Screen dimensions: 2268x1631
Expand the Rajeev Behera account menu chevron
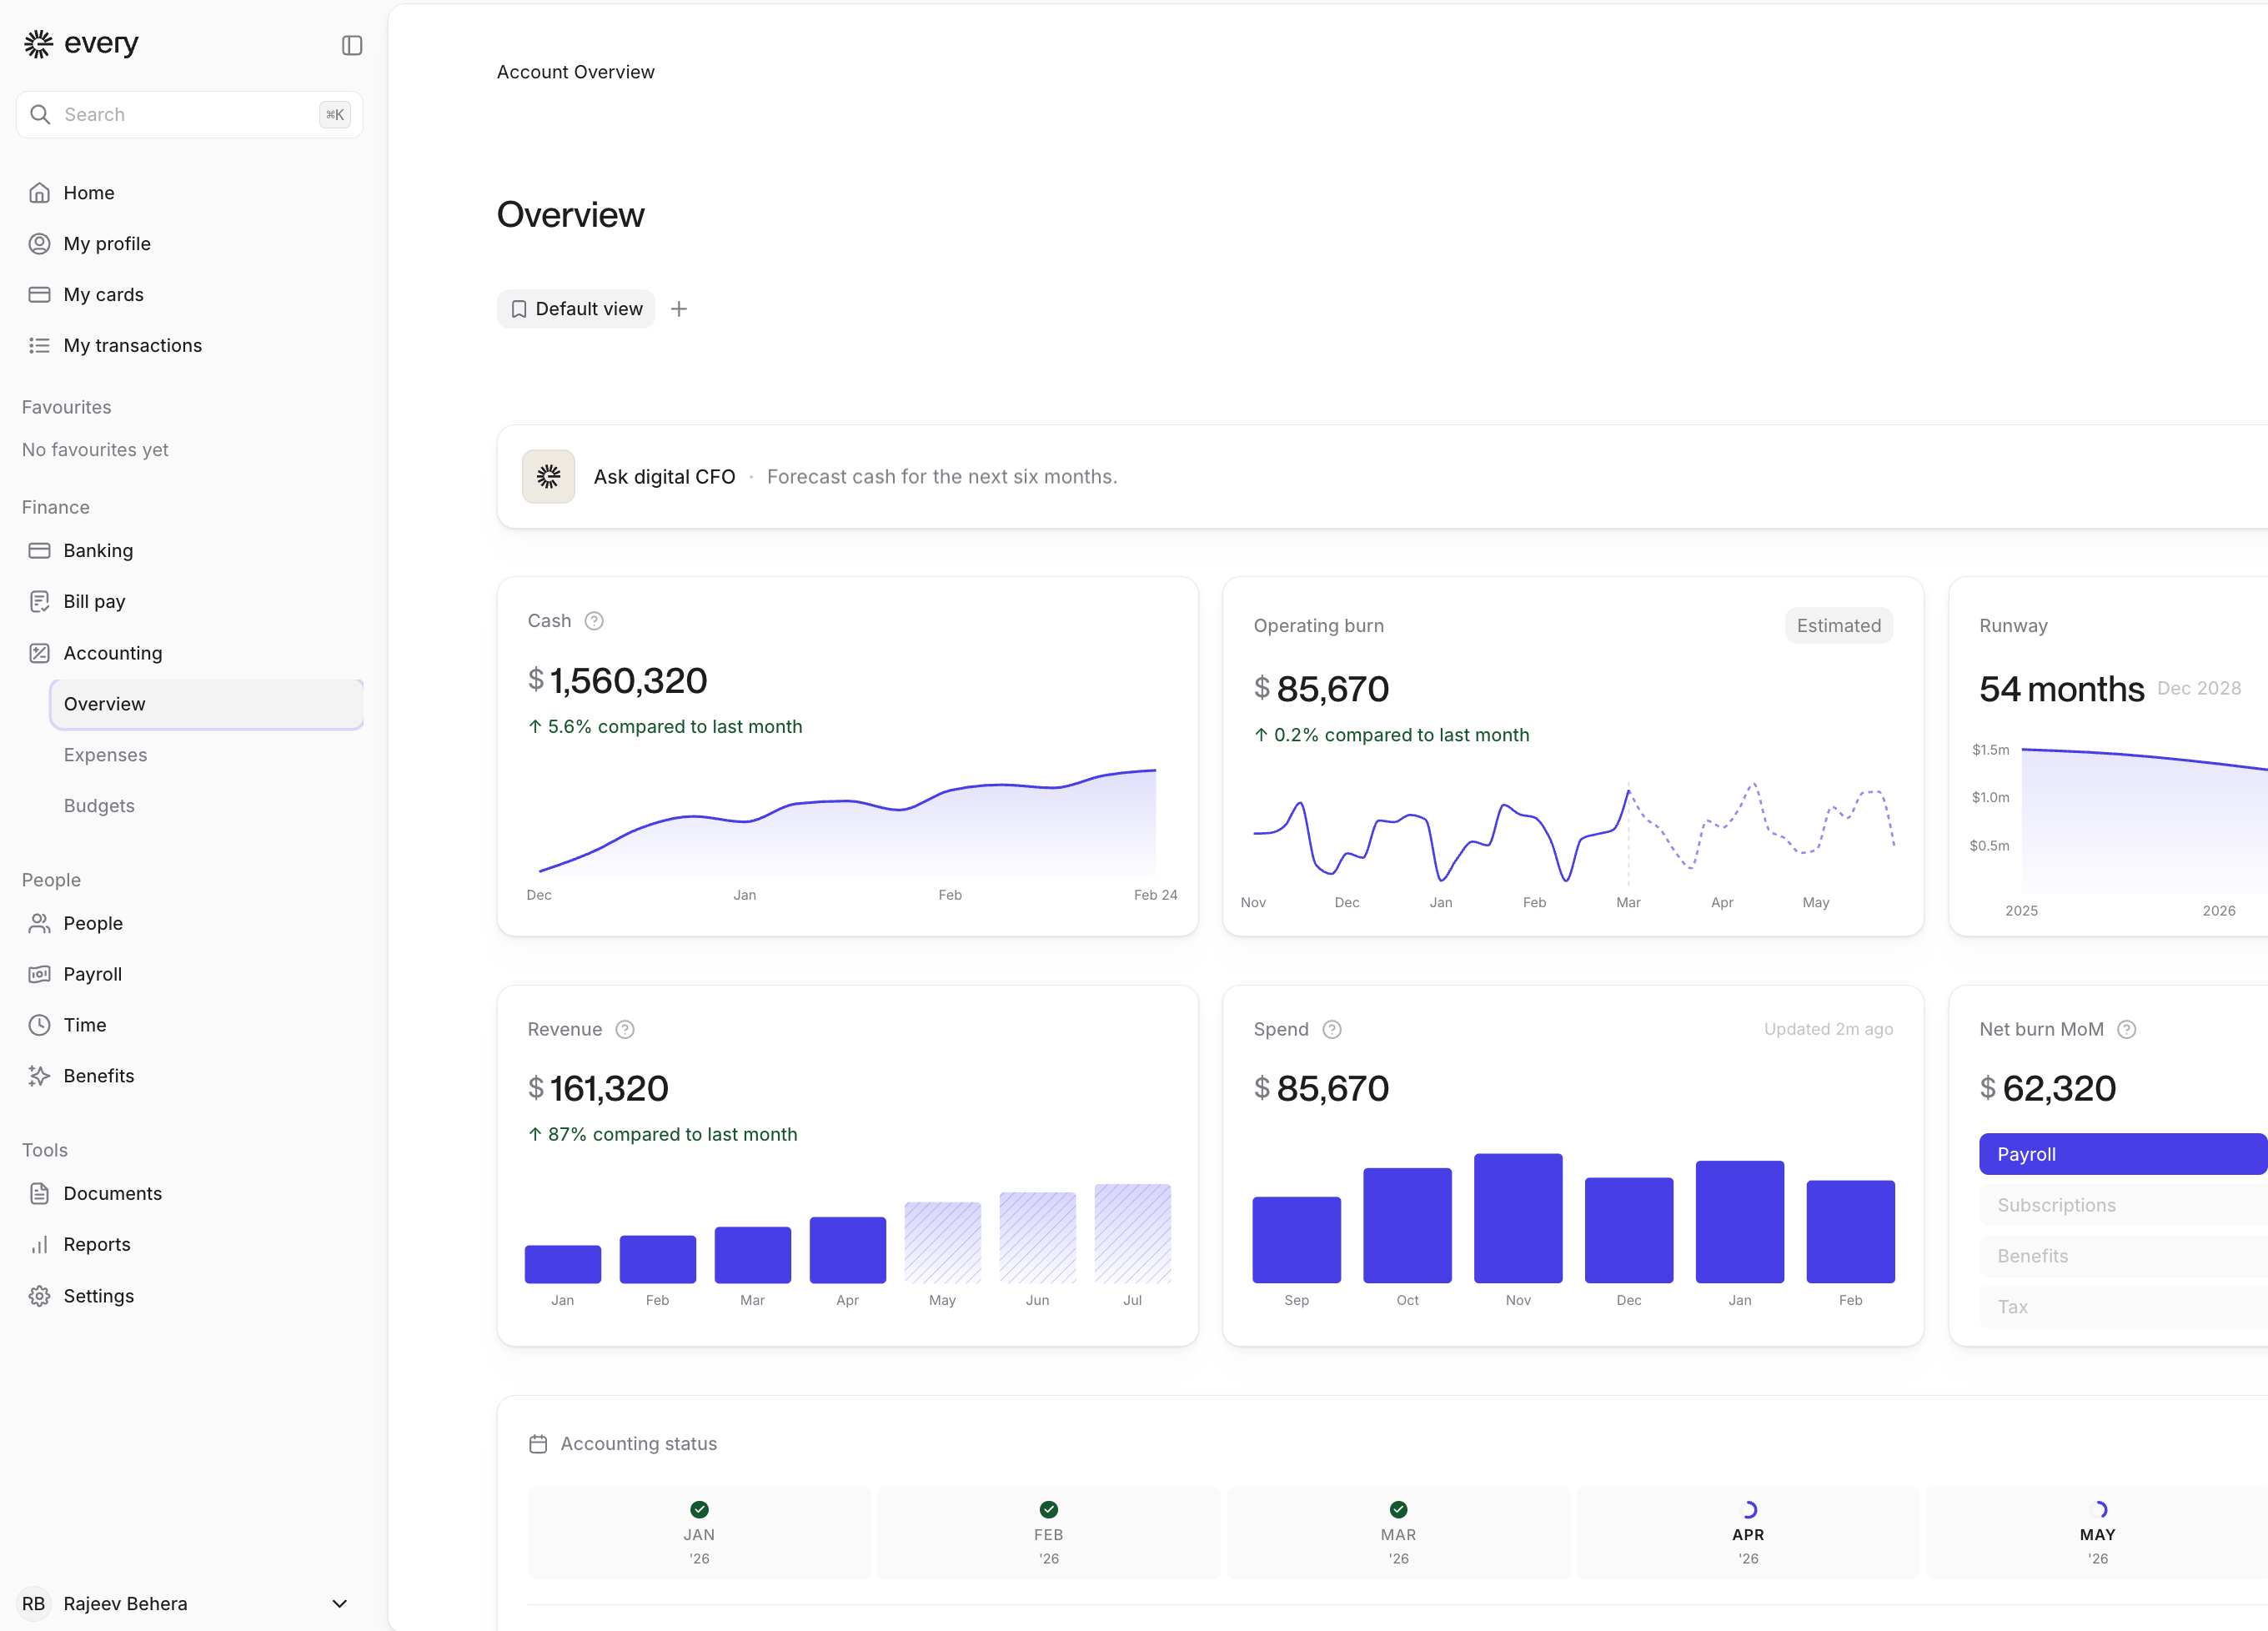(339, 1604)
